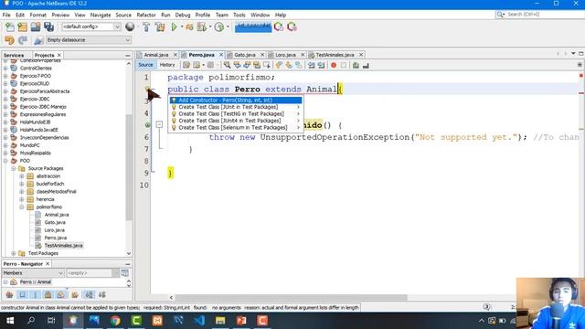The width and height of the screenshot is (585, 329).
Task: Click the New File toolbar icon
Action: [10, 27]
